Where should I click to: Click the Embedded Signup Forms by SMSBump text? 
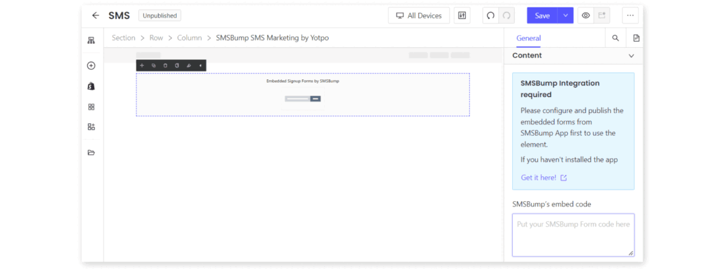click(302, 81)
